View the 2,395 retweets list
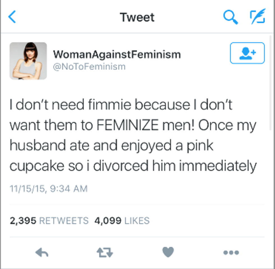Image resolution: width=275 pixels, height=269 pixels. (x=49, y=221)
